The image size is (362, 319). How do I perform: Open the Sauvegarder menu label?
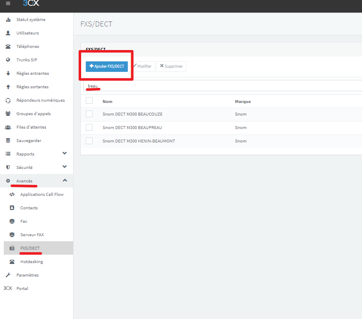29,140
